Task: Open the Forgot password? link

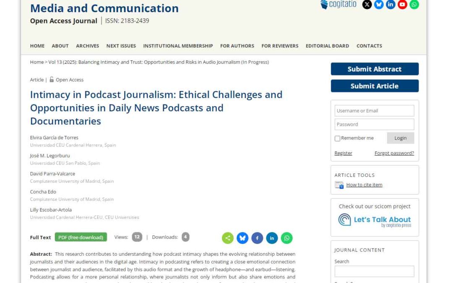Action: (394, 153)
